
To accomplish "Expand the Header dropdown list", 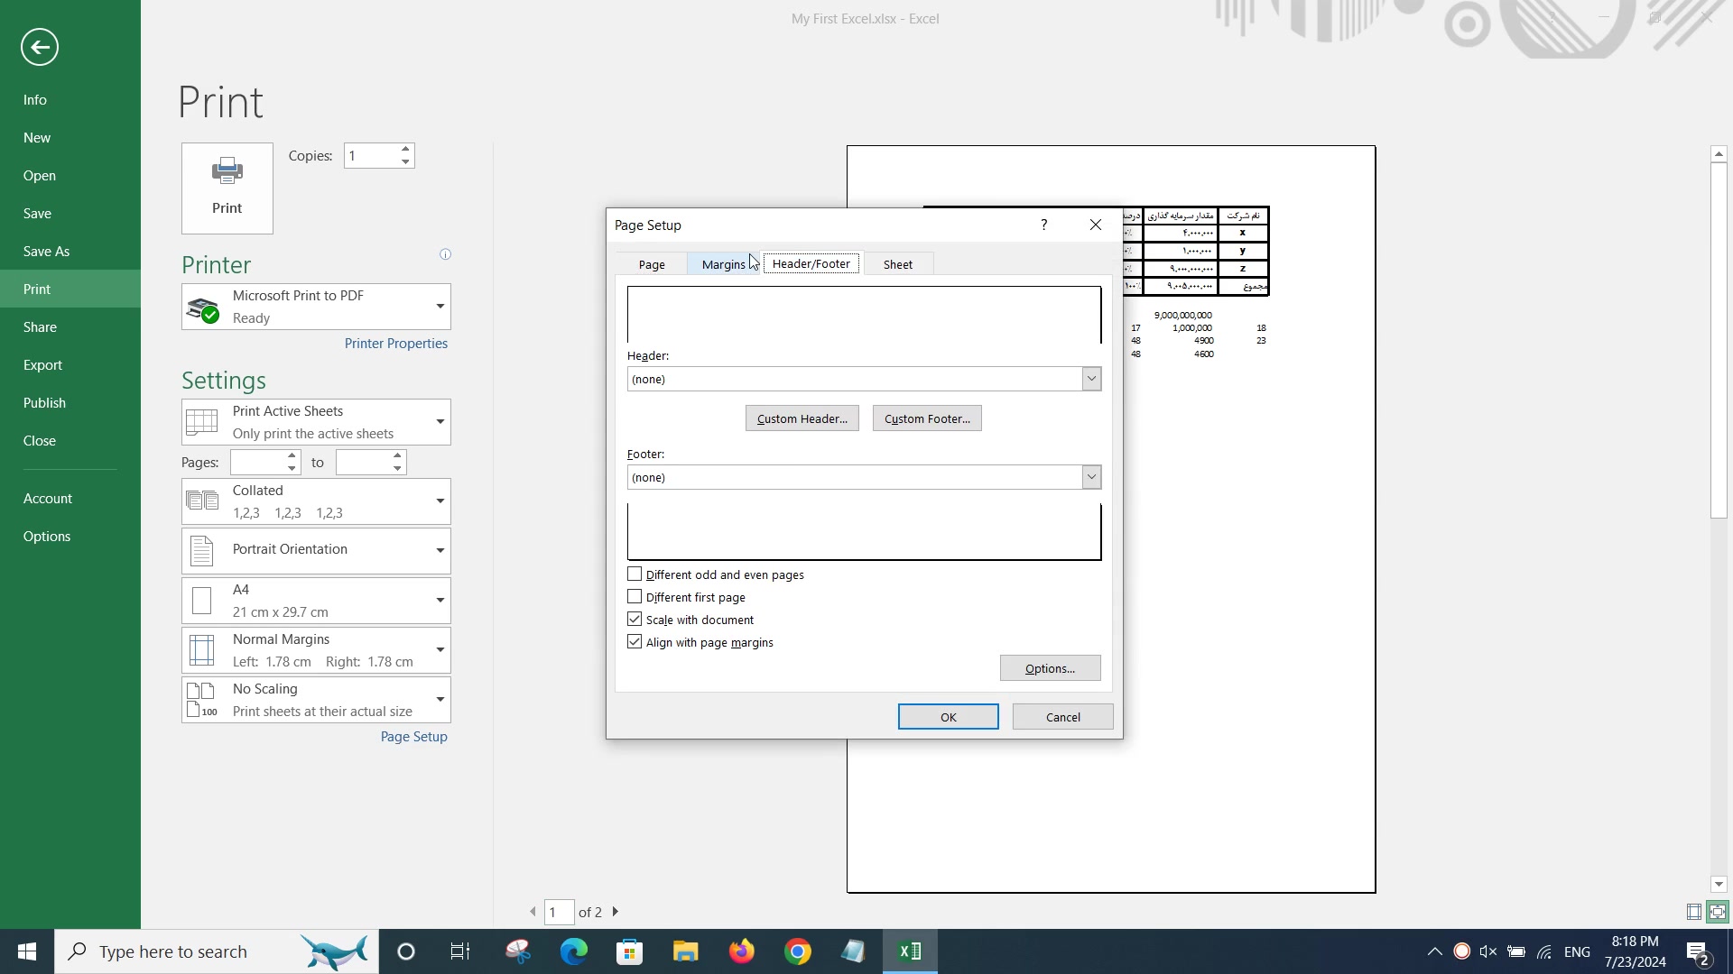I will (1091, 379).
